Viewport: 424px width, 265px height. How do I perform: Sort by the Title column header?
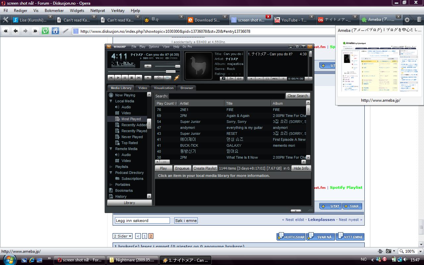[x=248, y=103]
